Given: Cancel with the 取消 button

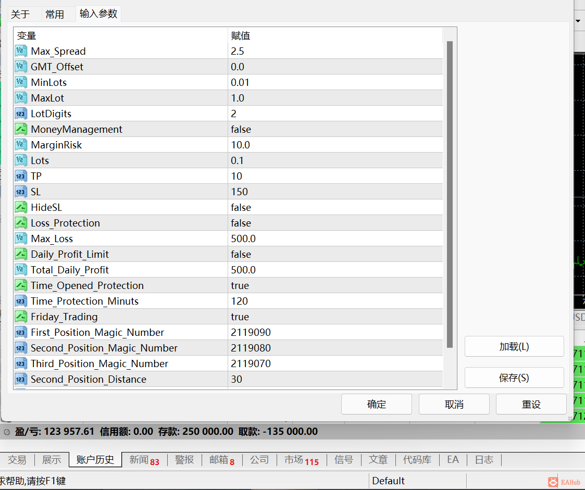Looking at the screenshot, I should point(454,404).
